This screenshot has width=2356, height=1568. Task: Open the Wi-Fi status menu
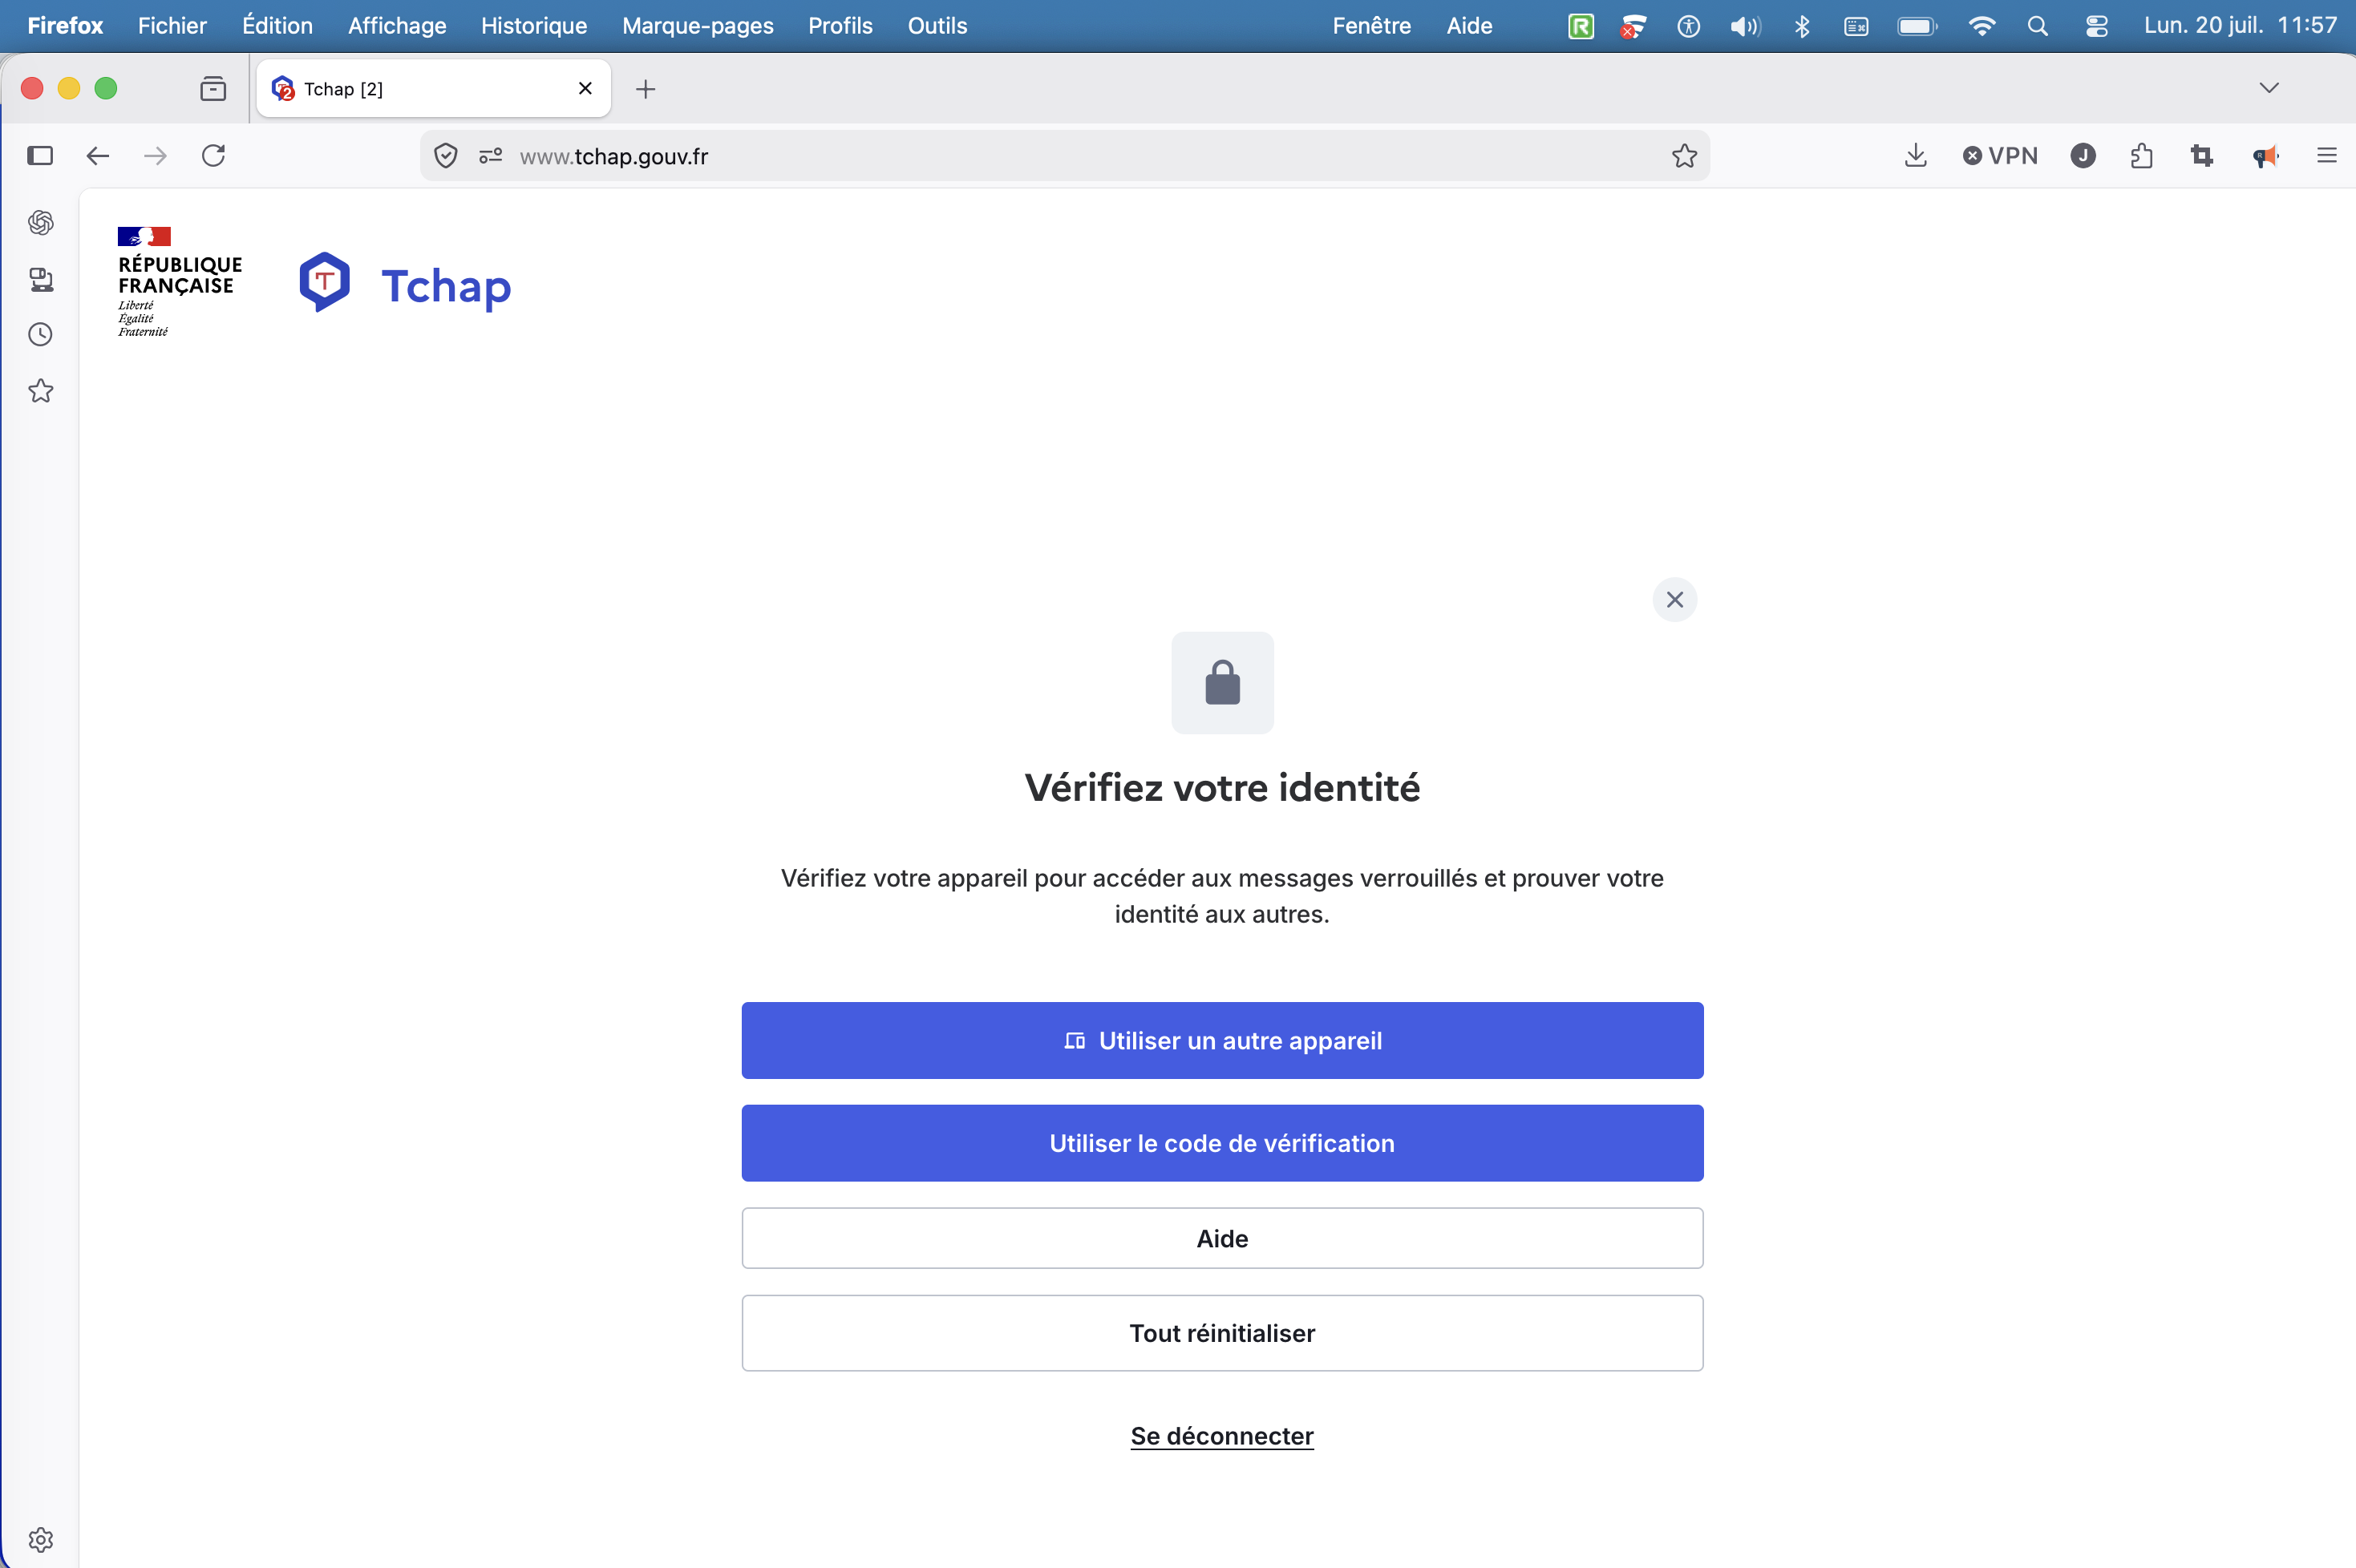tap(1981, 26)
